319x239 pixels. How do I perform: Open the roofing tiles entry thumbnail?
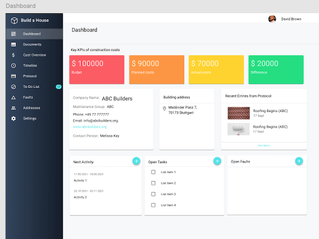238,113
